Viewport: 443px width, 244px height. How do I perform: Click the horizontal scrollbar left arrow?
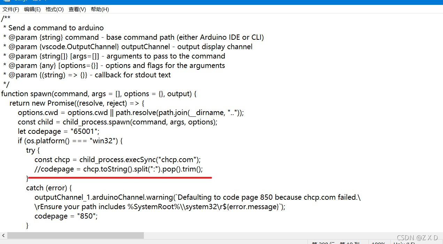pos(3,236)
